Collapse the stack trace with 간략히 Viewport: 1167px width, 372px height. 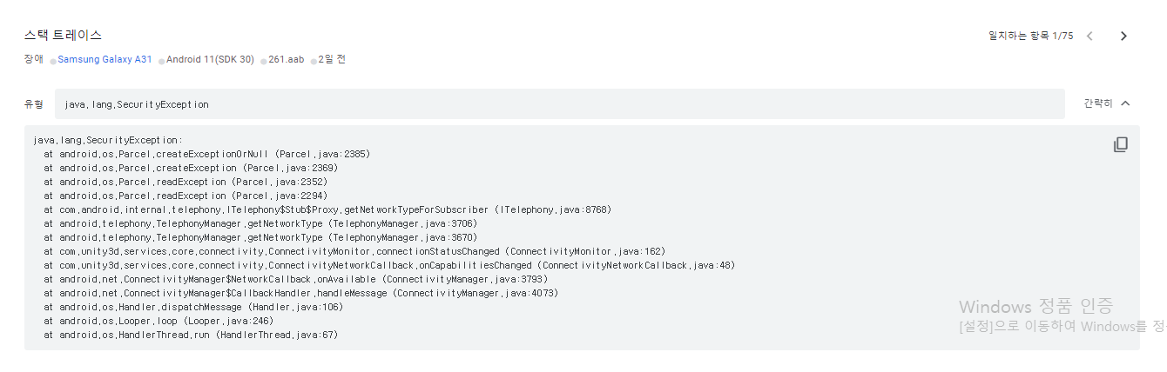click(1106, 103)
